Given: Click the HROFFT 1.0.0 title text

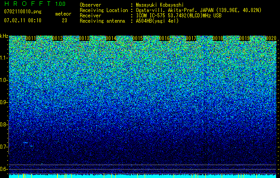Looking at the screenshot, I should [x=35, y=4].
